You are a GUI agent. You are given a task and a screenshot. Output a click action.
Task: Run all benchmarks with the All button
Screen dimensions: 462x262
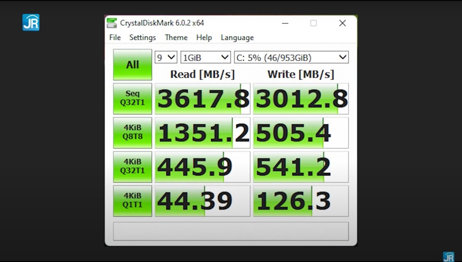(x=133, y=65)
